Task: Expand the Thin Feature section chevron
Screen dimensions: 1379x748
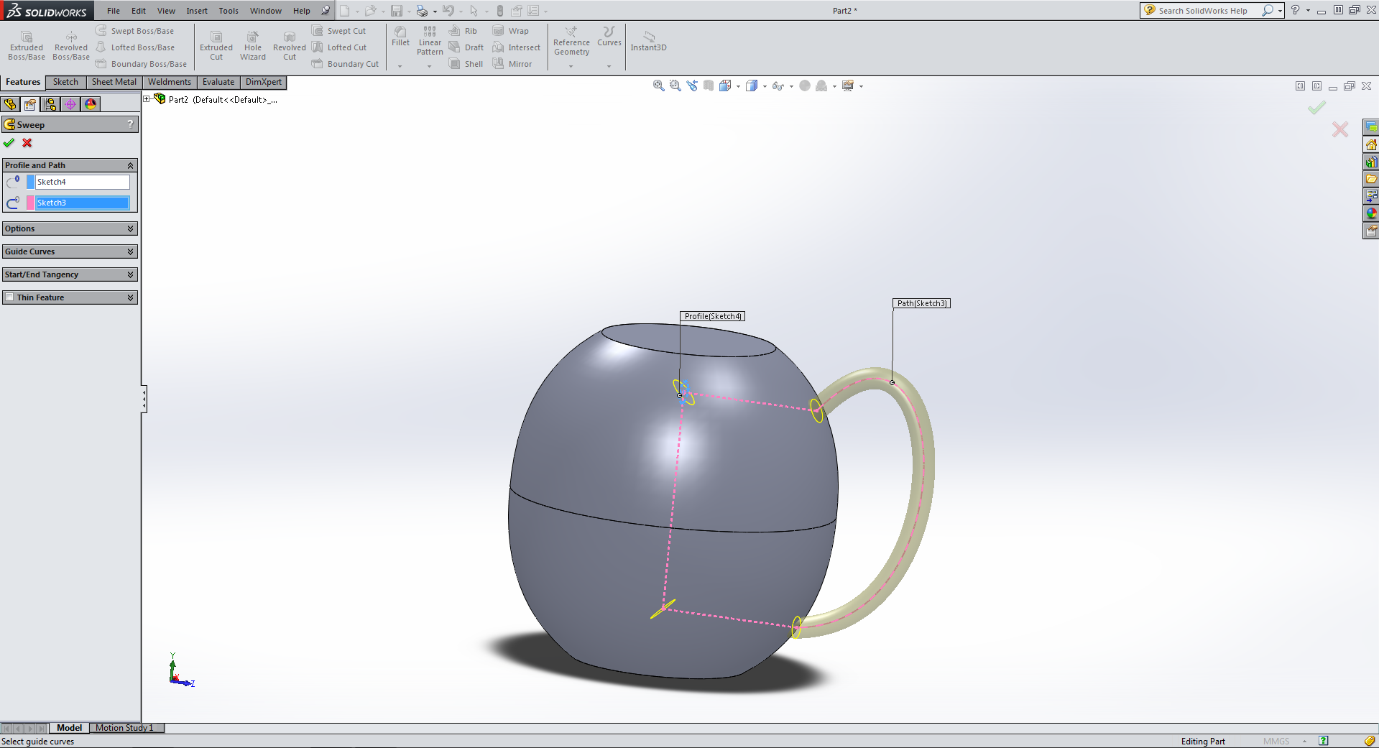Action: click(130, 297)
